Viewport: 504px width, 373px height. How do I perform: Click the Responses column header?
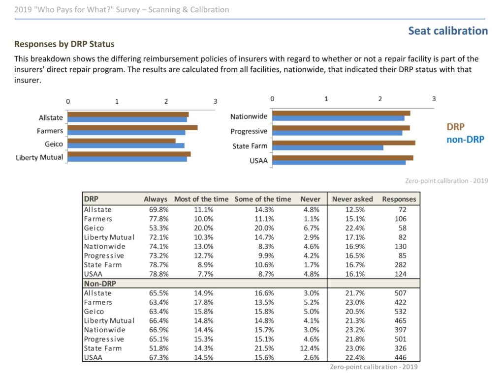pos(399,199)
